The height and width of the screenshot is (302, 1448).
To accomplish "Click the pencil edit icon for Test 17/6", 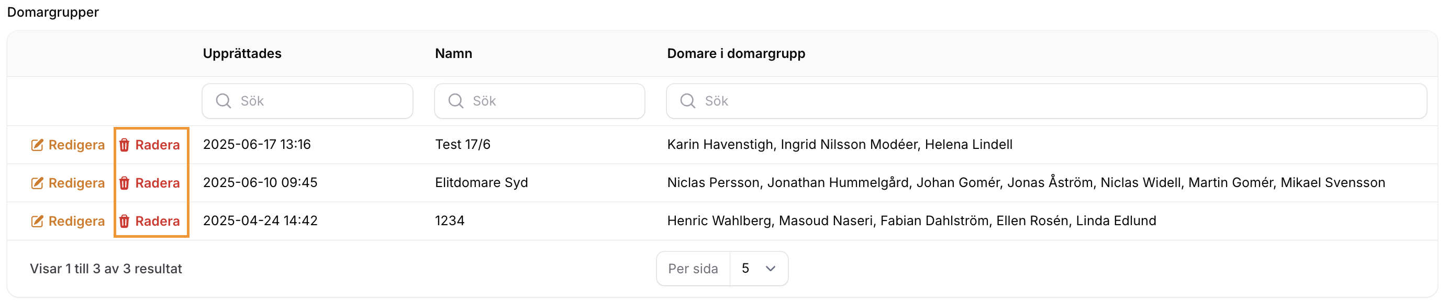I will pyautogui.click(x=37, y=145).
